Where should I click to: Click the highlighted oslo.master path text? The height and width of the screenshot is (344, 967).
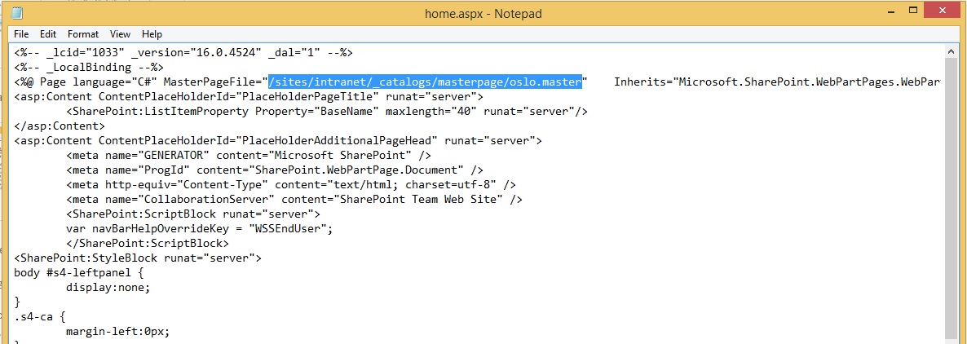click(x=425, y=82)
